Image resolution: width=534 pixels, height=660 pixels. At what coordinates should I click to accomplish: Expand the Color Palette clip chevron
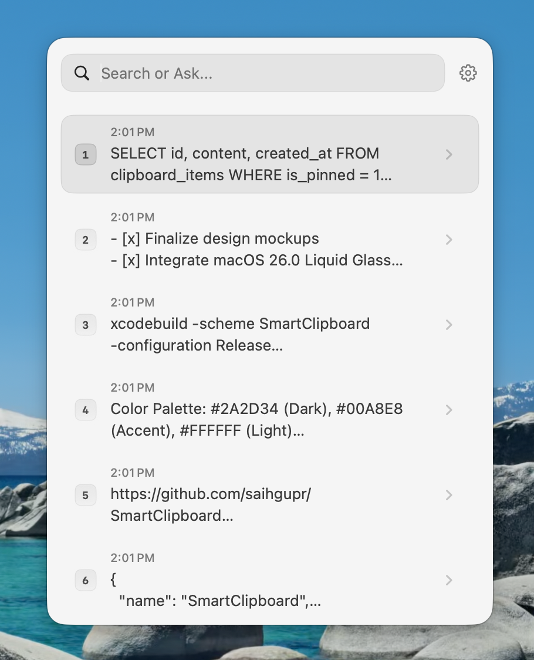pos(449,409)
